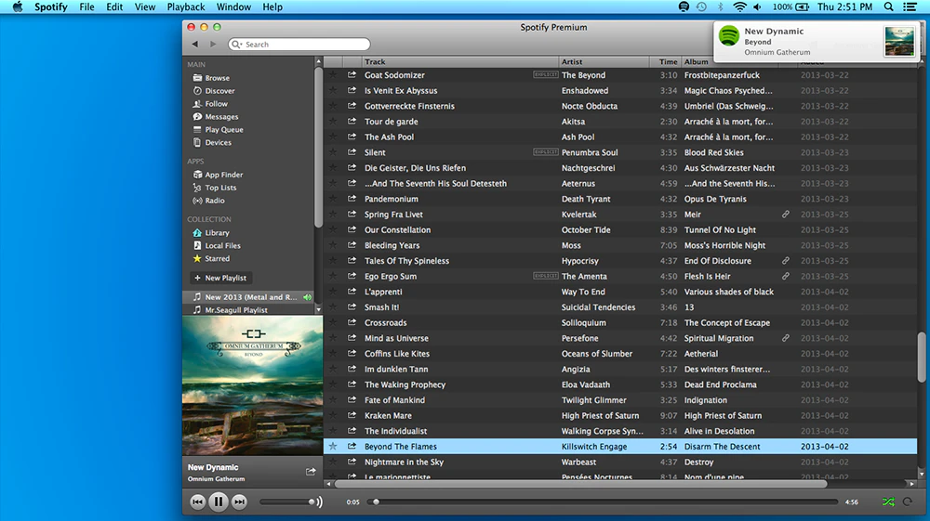Star the Nightmare in the Sky track

click(333, 462)
